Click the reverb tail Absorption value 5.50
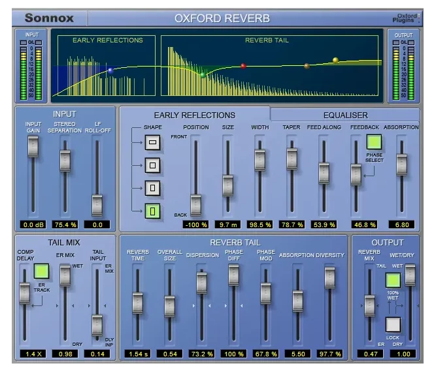The height and width of the screenshot is (372, 436). 298,354
